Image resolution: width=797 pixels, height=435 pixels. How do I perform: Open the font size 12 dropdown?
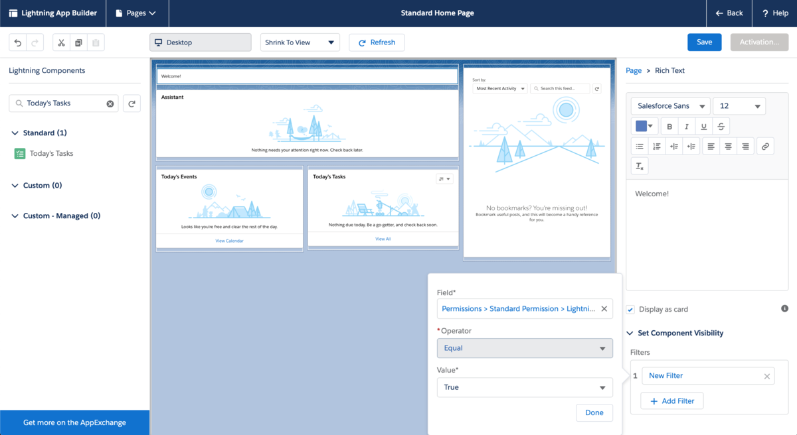[x=739, y=106]
